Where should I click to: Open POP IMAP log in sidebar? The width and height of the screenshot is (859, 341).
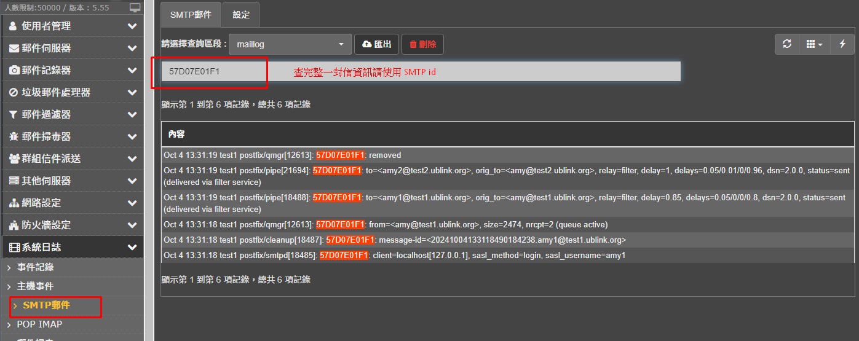click(x=39, y=324)
